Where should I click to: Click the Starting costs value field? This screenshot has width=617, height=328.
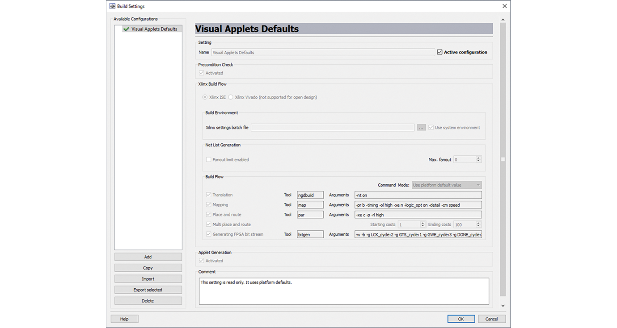pyautogui.click(x=409, y=224)
